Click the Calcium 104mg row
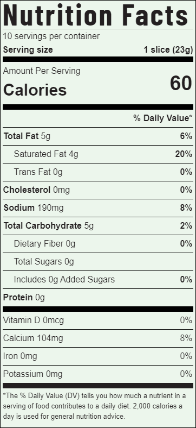Image resolution: width=196 pixels, height=428 pixels. point(98,338)
